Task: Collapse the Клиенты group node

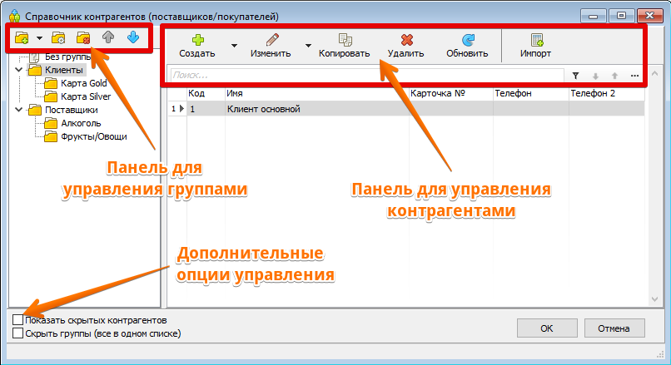Action: [19, 69]
